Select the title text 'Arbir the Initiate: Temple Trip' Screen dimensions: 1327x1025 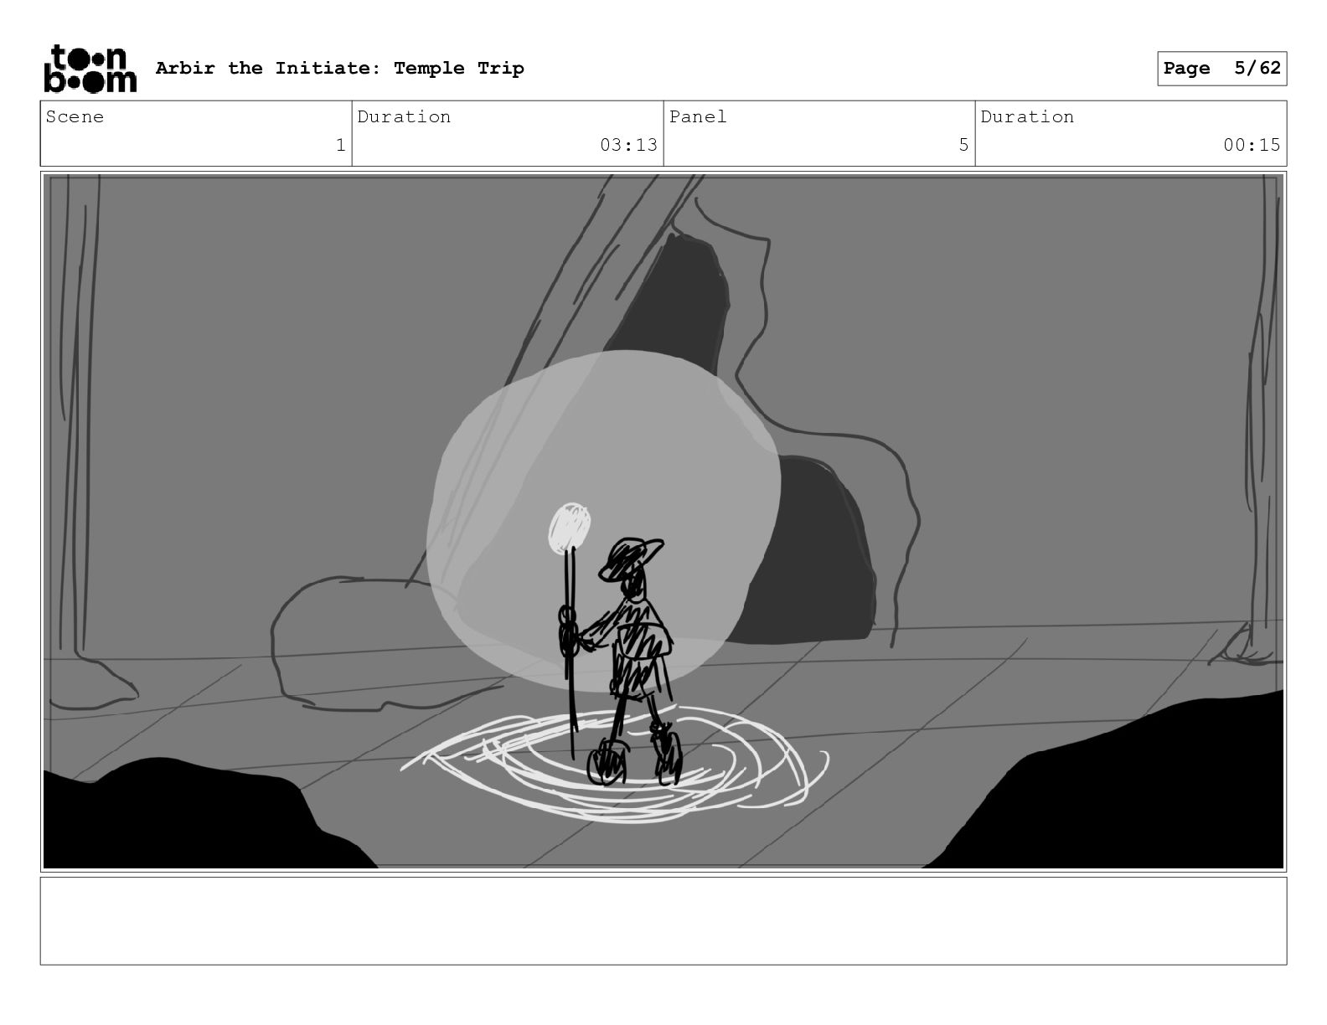point(339,68)
